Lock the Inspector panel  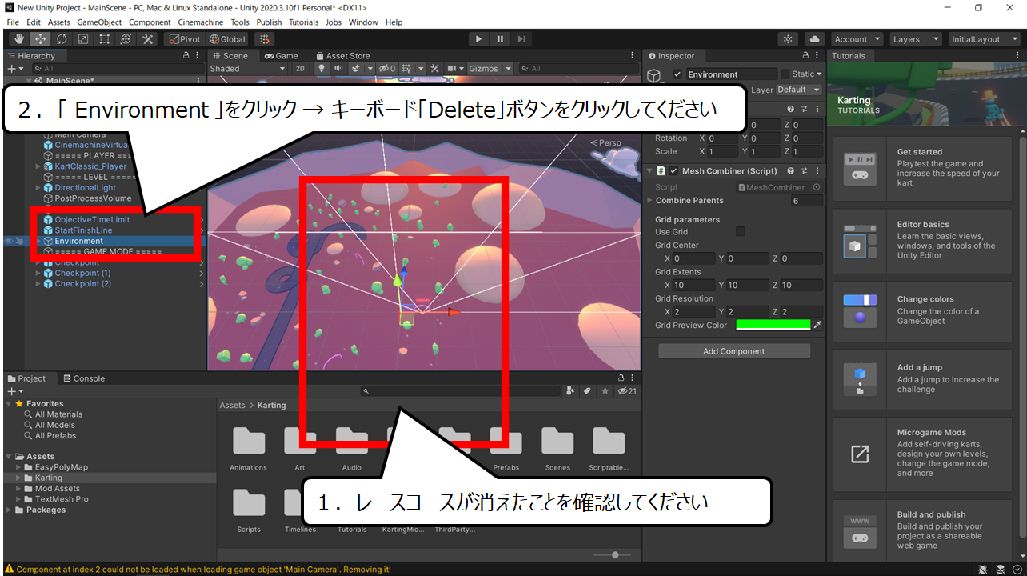[x=805, y=56]
